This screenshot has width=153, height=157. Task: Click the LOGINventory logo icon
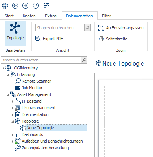[5, 6]
